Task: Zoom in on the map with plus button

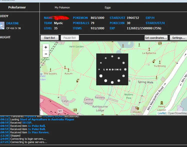Action: pyautogui.click(x=46, y=47)
